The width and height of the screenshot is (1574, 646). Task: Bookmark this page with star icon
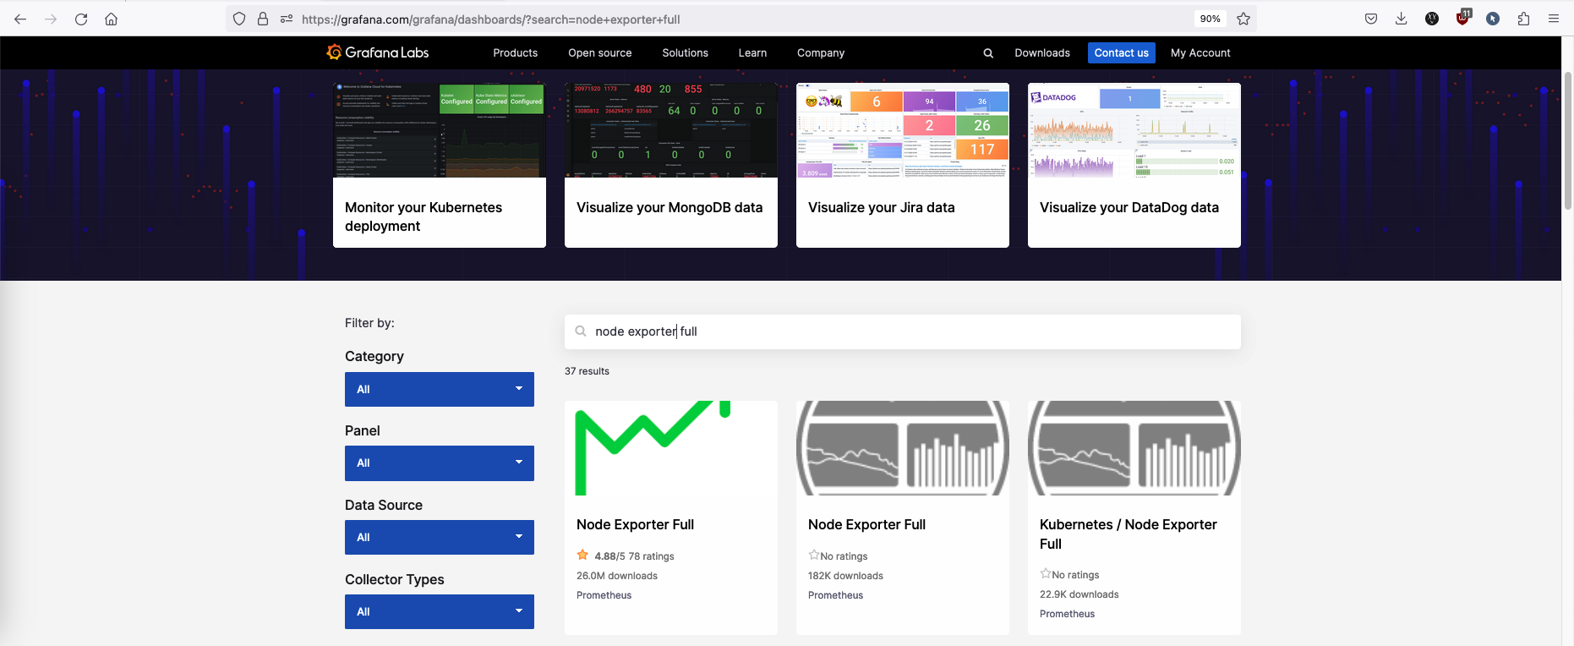(x=1243, y=19)
